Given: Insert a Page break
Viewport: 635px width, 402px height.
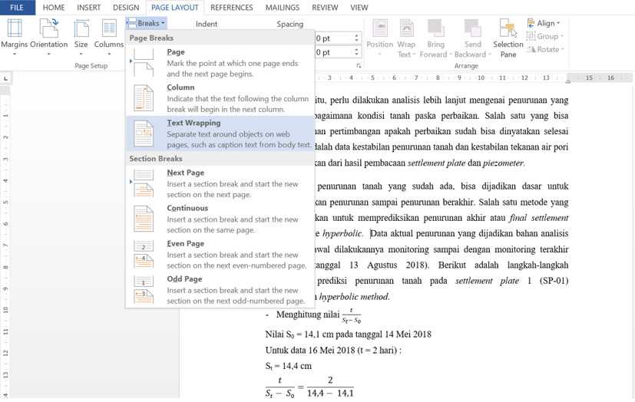Looking at the screenshot, I should point(220,63).
